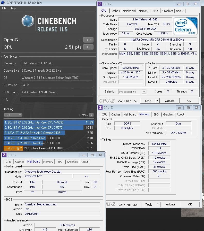Click CPU-Z icon in top window title bar

[x=100, y=4]
